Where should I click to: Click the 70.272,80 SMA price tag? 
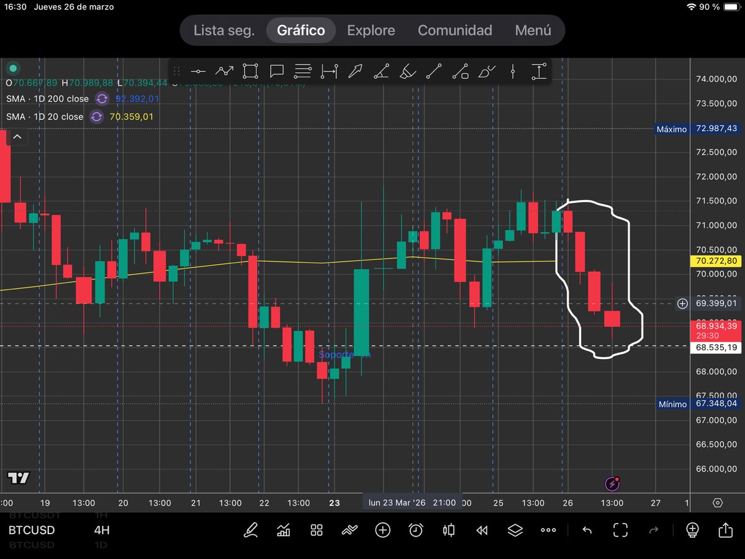(716, 261)
